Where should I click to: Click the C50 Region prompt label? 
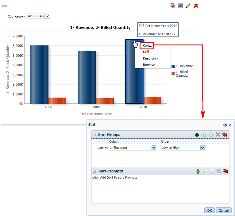(x=16, y=16)
